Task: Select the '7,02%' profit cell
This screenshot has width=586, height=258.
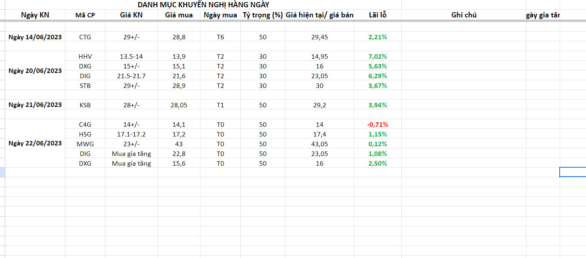Action: [x=378, y=56]
